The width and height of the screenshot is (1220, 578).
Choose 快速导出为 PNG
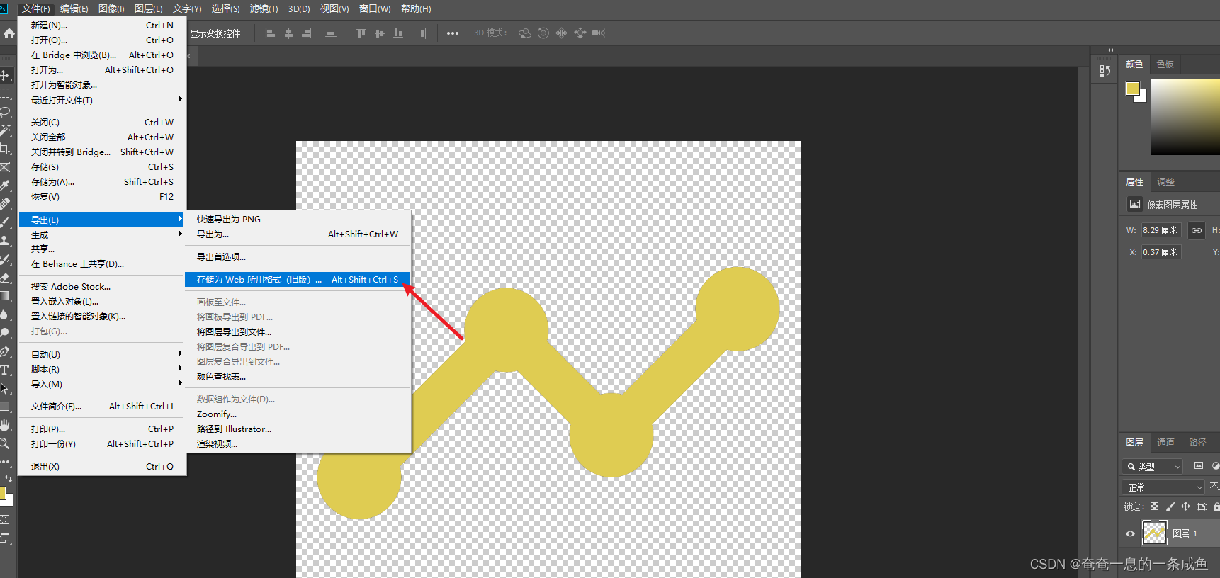(298, 220)
